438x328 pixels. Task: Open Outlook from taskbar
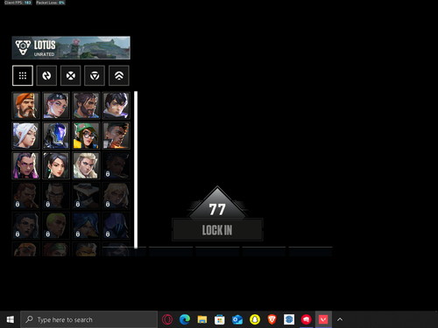coord(237,319)
